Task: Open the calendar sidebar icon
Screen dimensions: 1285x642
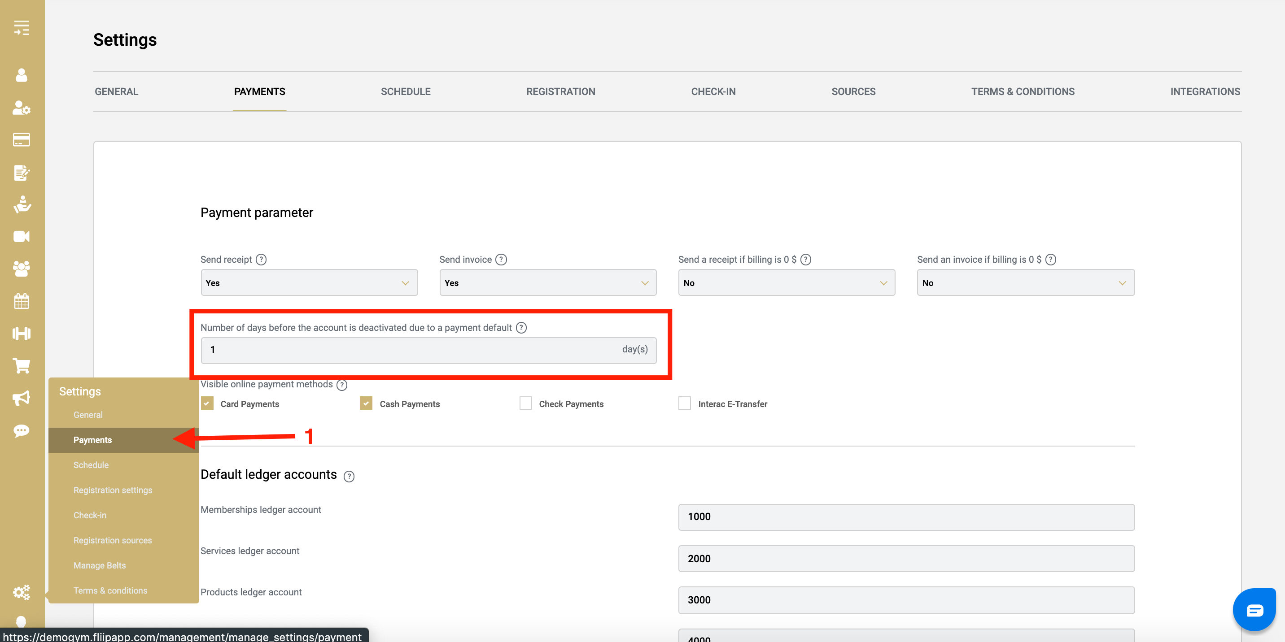Action: pyautogui.click(x=22, y=301)
